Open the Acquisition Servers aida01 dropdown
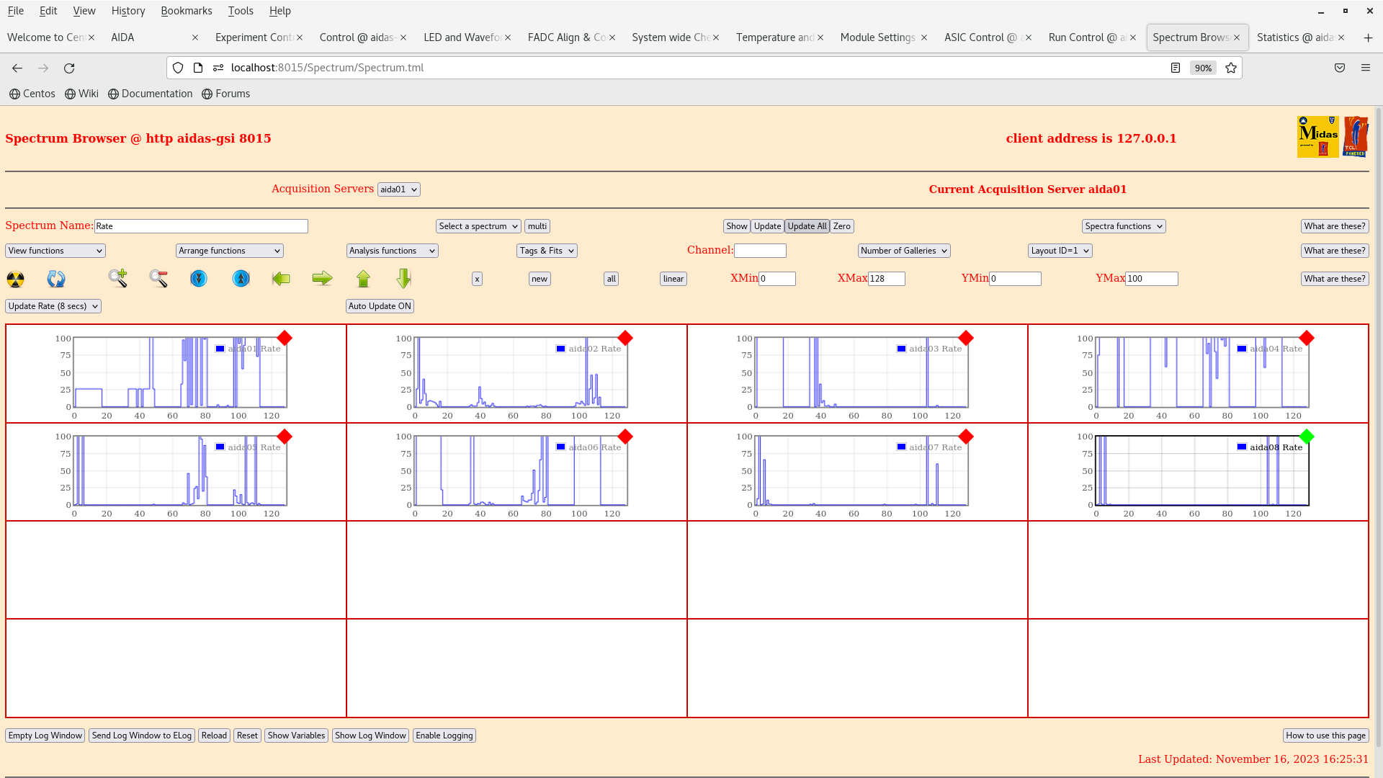 click(398, 189)
